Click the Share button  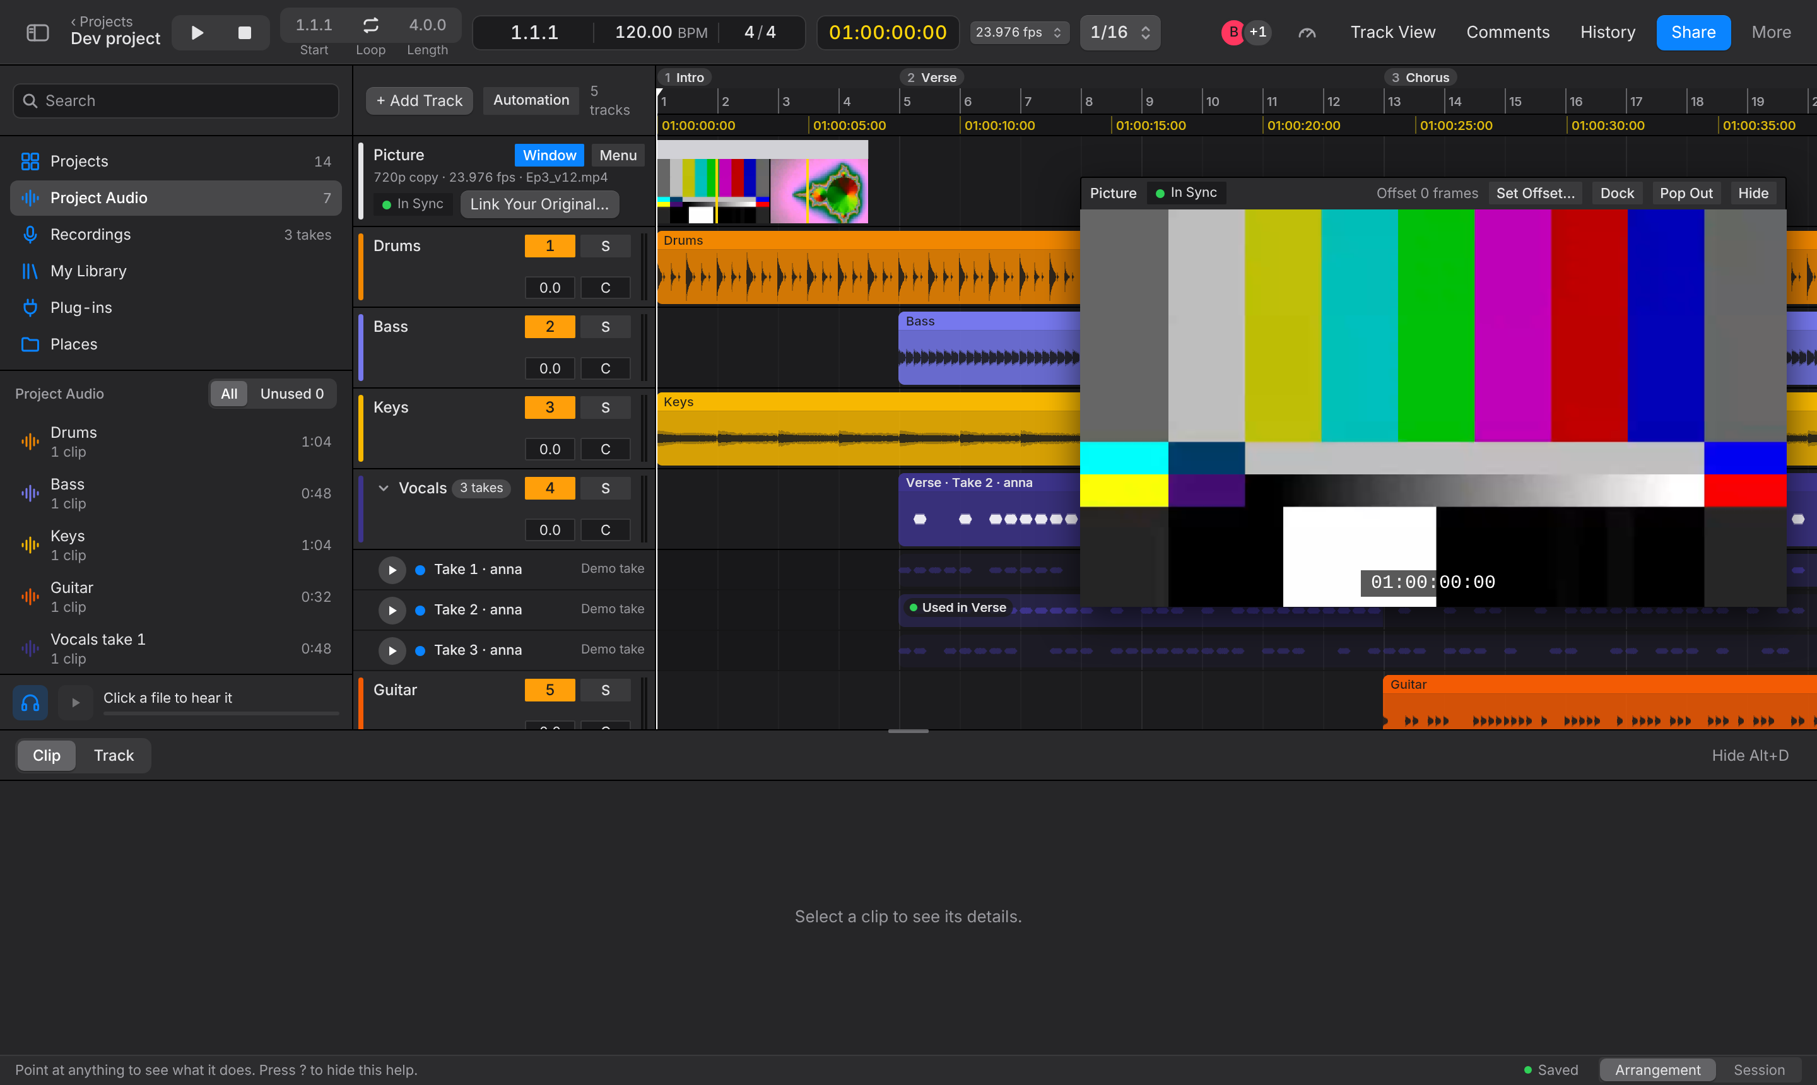click(x=1693, y=32)
